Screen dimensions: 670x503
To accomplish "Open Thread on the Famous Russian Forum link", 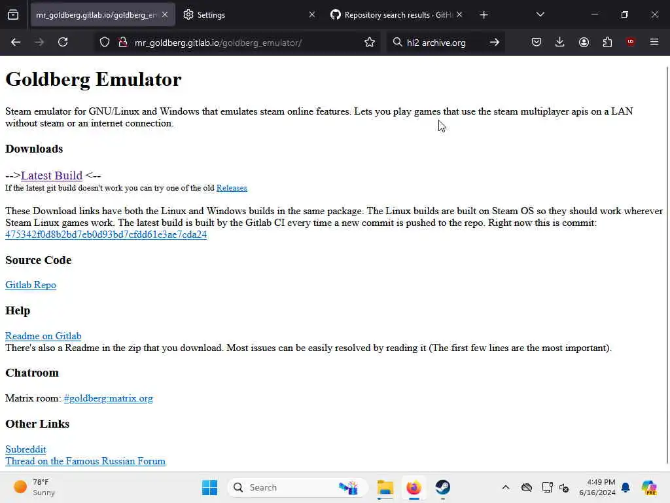I will (x=85, y=461).
